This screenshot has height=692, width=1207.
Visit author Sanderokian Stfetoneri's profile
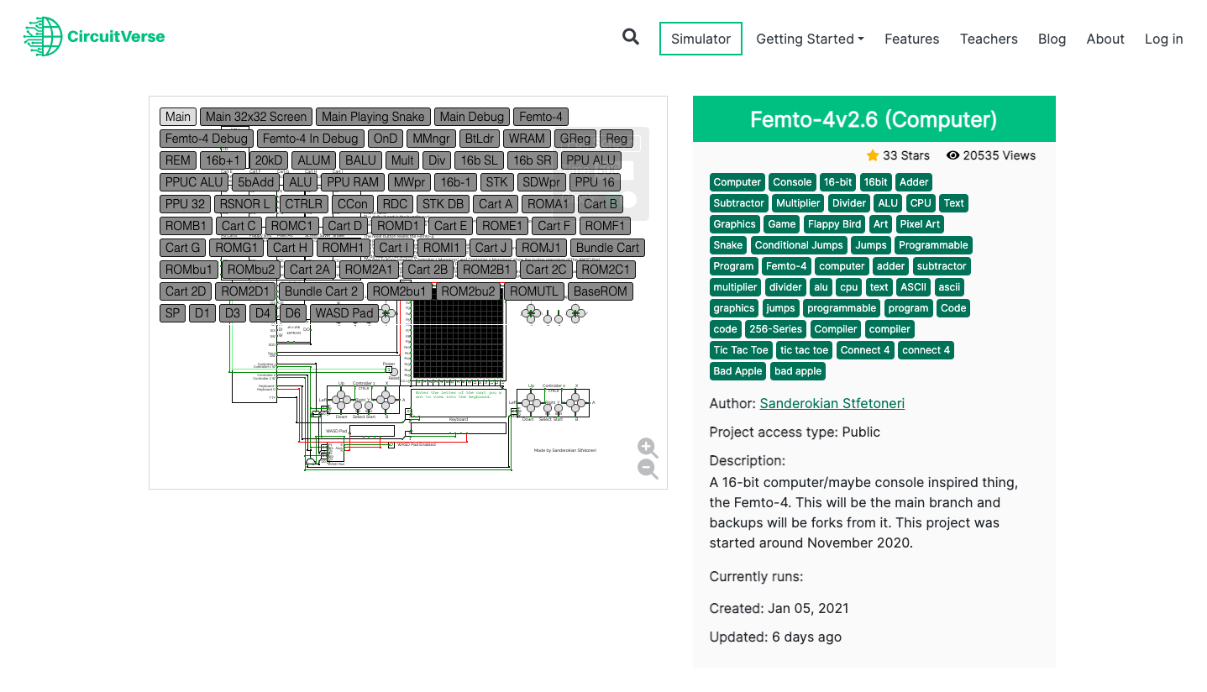tap(832, 403)
